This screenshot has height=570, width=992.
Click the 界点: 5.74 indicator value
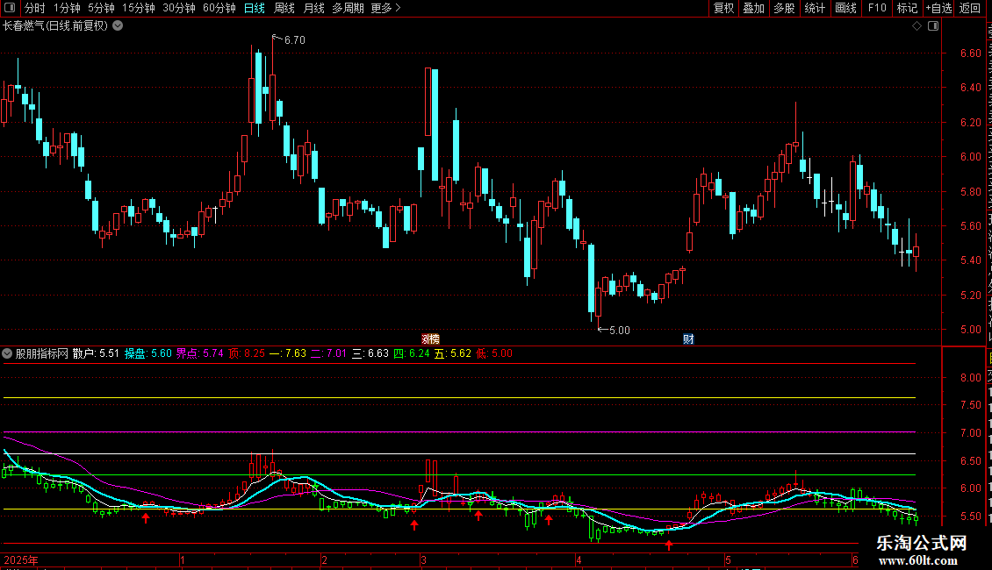tap(199, 354)
